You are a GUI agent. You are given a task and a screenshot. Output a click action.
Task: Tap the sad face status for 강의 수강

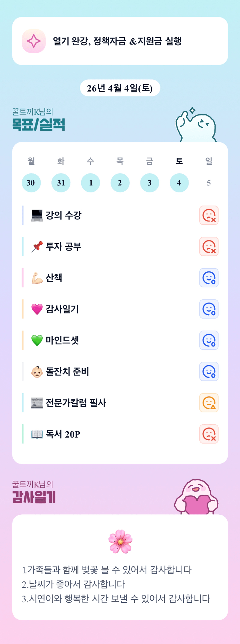[x=209, y=215]
